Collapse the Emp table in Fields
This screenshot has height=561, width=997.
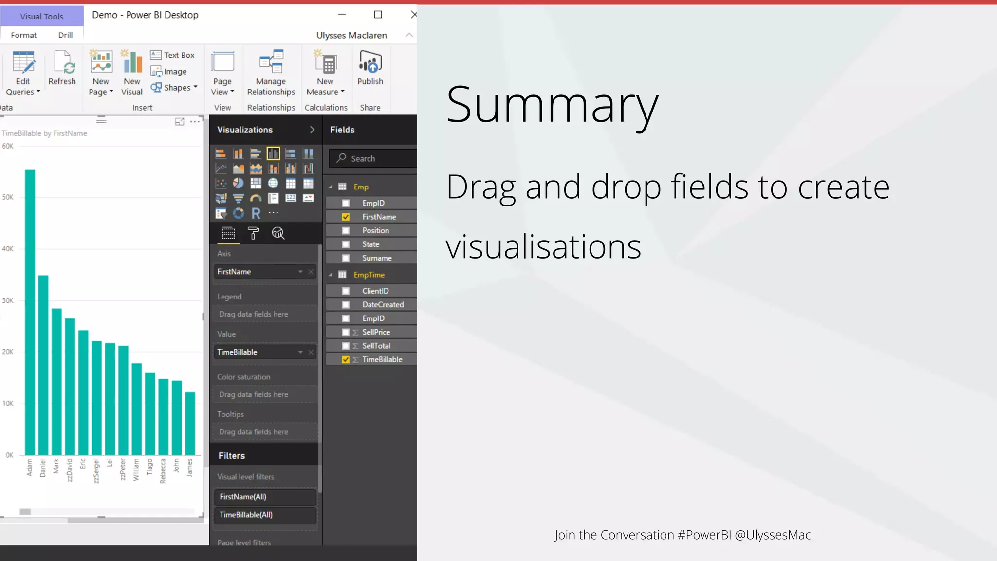331,187
